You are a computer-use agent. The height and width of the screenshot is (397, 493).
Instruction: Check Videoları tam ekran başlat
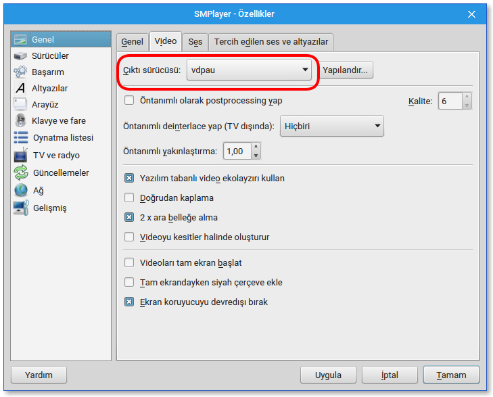[x=129, y=262]
